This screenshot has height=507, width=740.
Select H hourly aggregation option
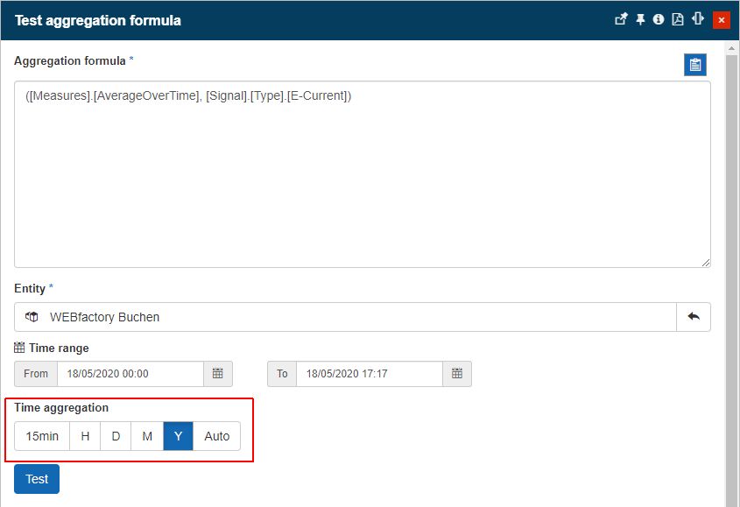pos(85,436)
